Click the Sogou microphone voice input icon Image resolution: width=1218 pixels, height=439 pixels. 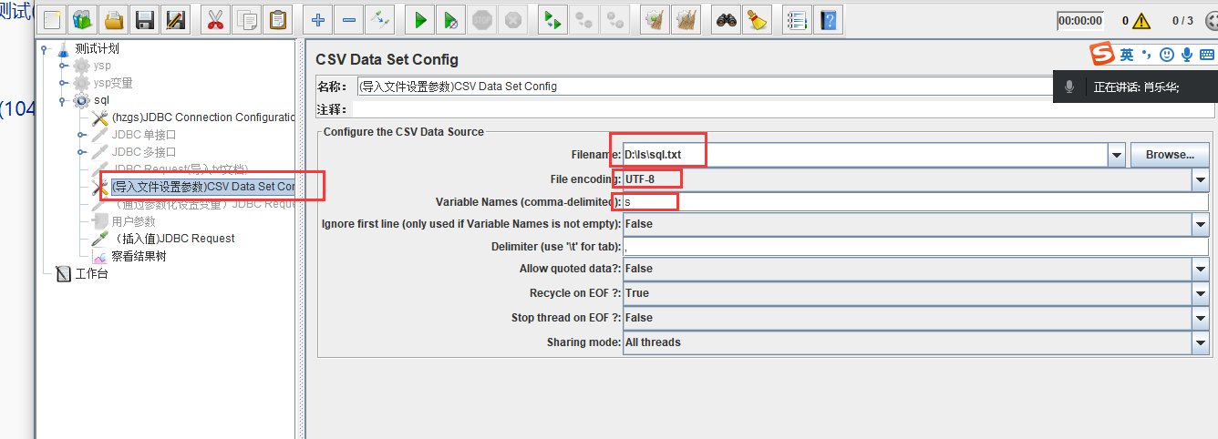1186,55
